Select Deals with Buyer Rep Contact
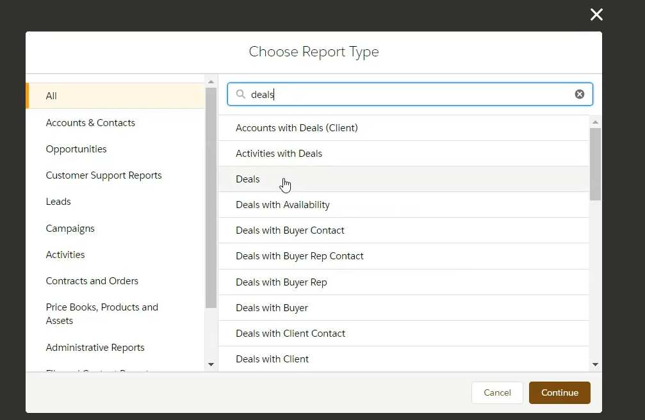Viewport: 645px width, 420px height. tap(299, 256)
